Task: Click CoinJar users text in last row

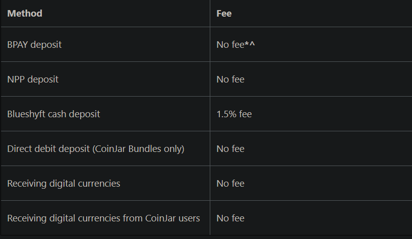Action: [172, 218]
